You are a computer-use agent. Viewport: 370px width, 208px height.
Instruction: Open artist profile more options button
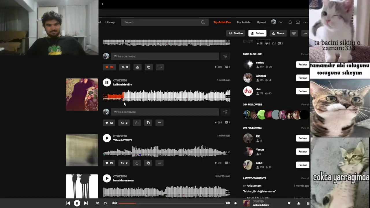pos(305,33)
